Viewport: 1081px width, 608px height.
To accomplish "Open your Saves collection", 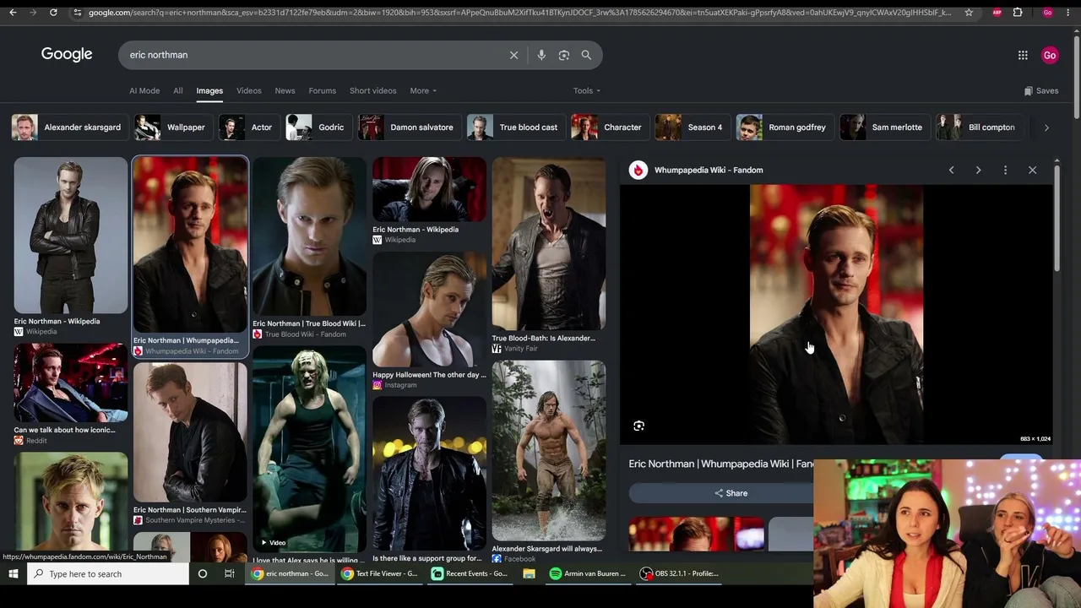I will [1041, 90].
